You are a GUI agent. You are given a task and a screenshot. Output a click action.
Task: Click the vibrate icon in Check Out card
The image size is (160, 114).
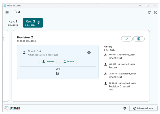pyautogui.click(x=89, y=53)
